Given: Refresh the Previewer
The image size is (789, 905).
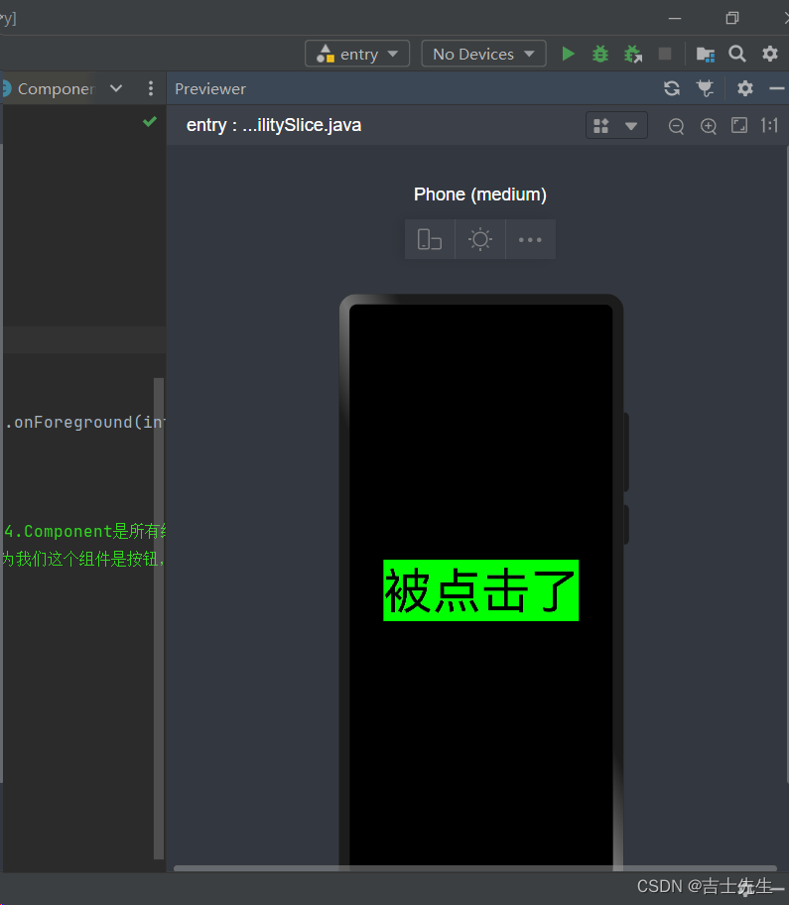Looking at the screenshot, I should click(672, 88).
